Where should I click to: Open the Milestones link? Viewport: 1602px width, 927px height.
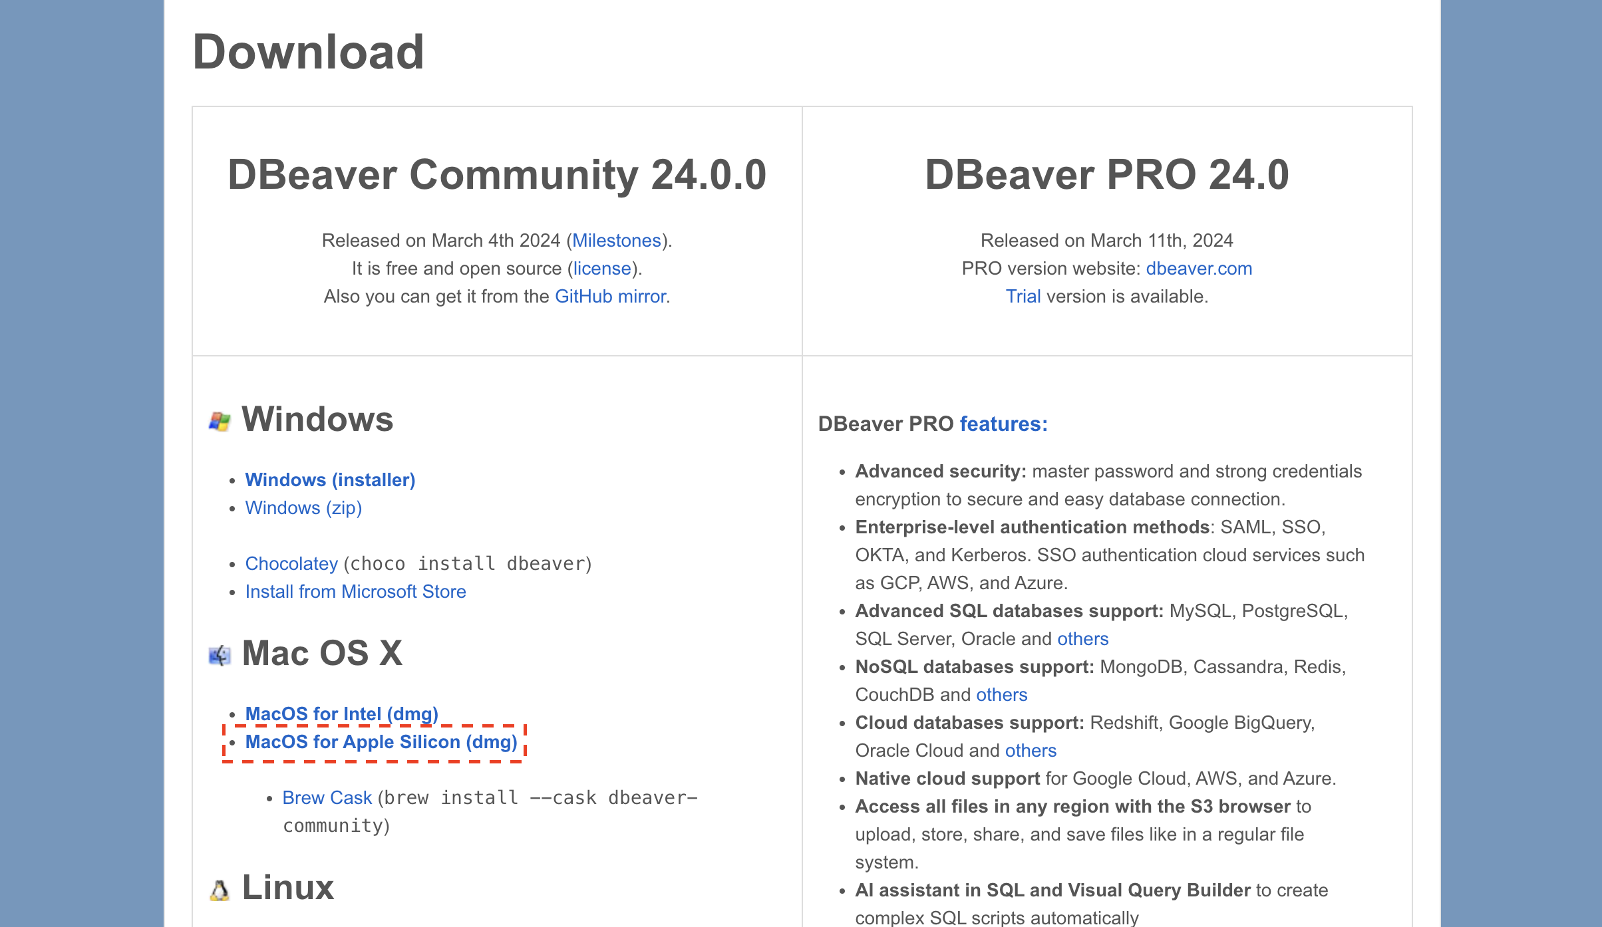(616, 240)
